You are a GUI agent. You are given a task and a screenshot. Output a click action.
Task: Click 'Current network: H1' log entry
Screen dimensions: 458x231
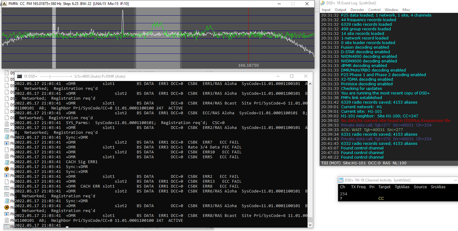[x=361, y=107]
